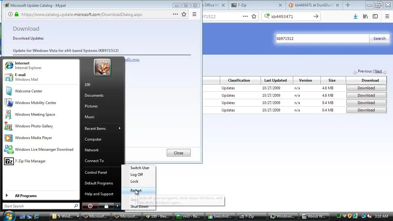Launch Windows Mail from Start menu
This screenshot has height=221, width=393.
click(x=41, y=77)
